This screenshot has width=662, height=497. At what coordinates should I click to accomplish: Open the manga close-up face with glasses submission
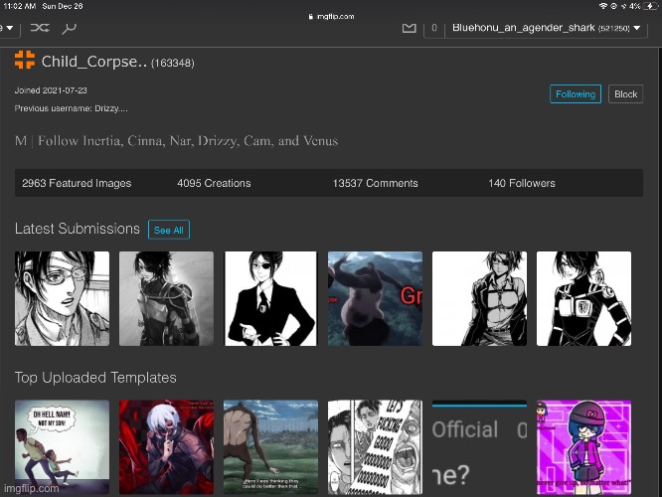point(62,298)
